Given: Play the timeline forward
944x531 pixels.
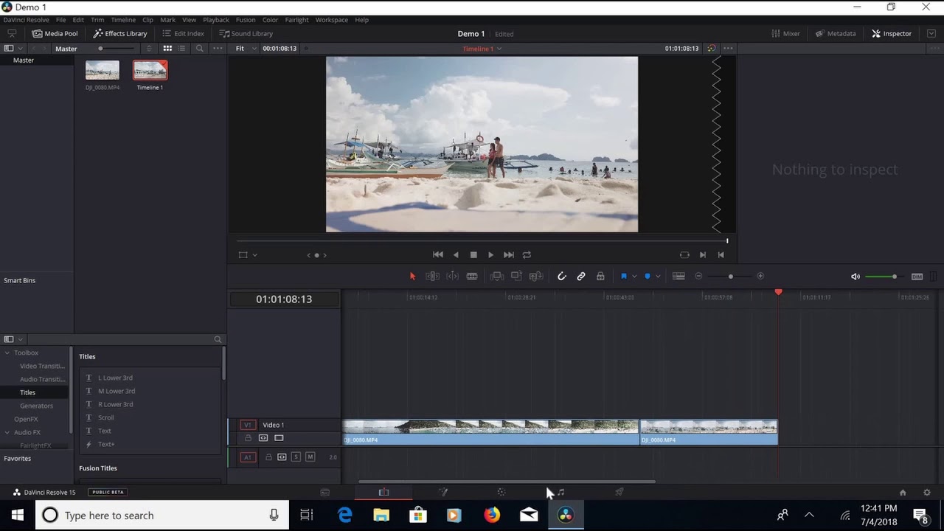Looking at the screenshot, I should pyautogui.click(x=490, y=255).
